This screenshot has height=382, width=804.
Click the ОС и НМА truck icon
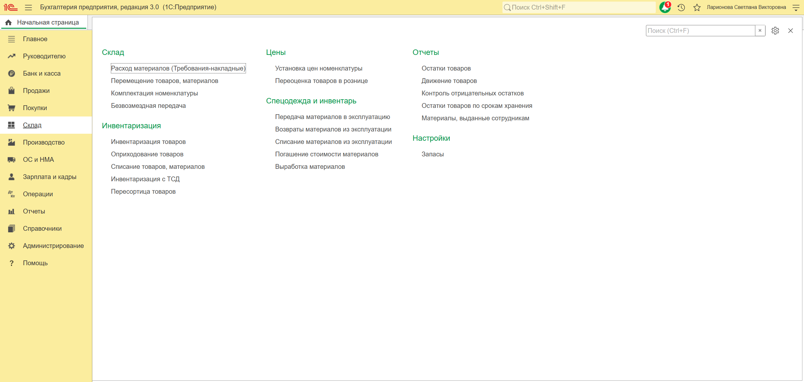[11, 160]
